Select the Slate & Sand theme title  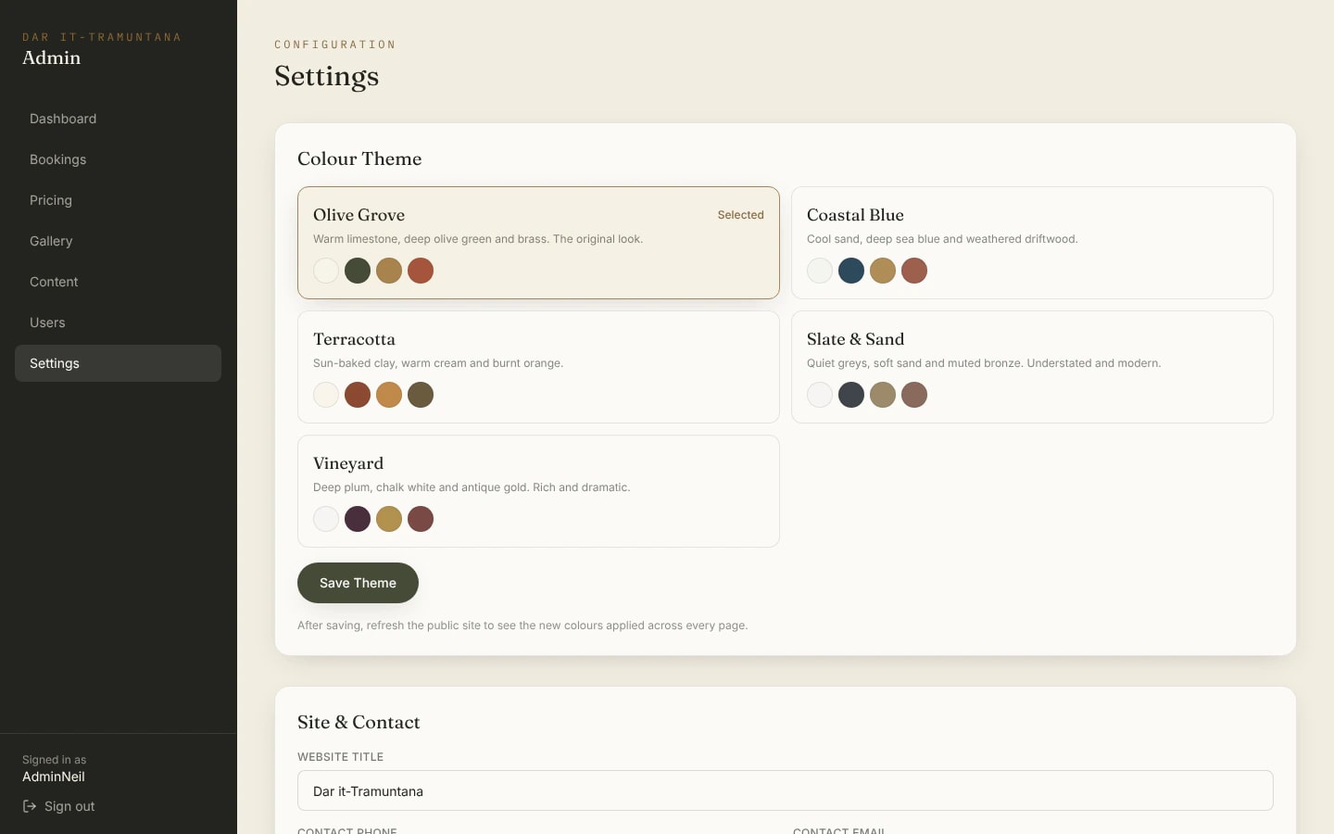pyautogui.click(x=855, y=339)
